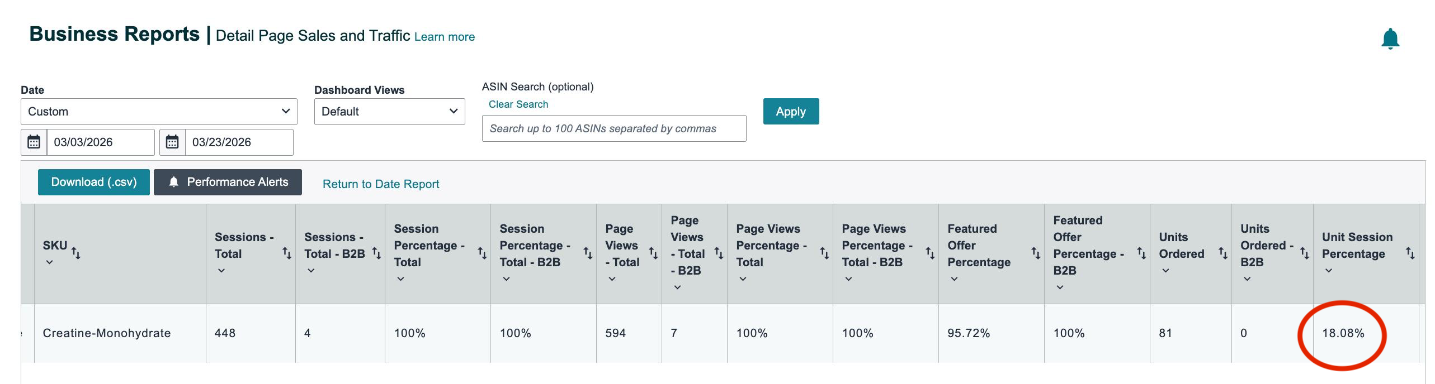1435x384 pixels.
Task: Click the Apply button
Action: 791,112
